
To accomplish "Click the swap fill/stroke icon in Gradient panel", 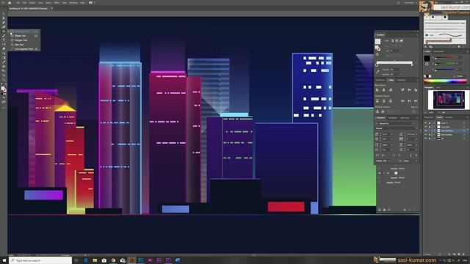I will point(377,48).
